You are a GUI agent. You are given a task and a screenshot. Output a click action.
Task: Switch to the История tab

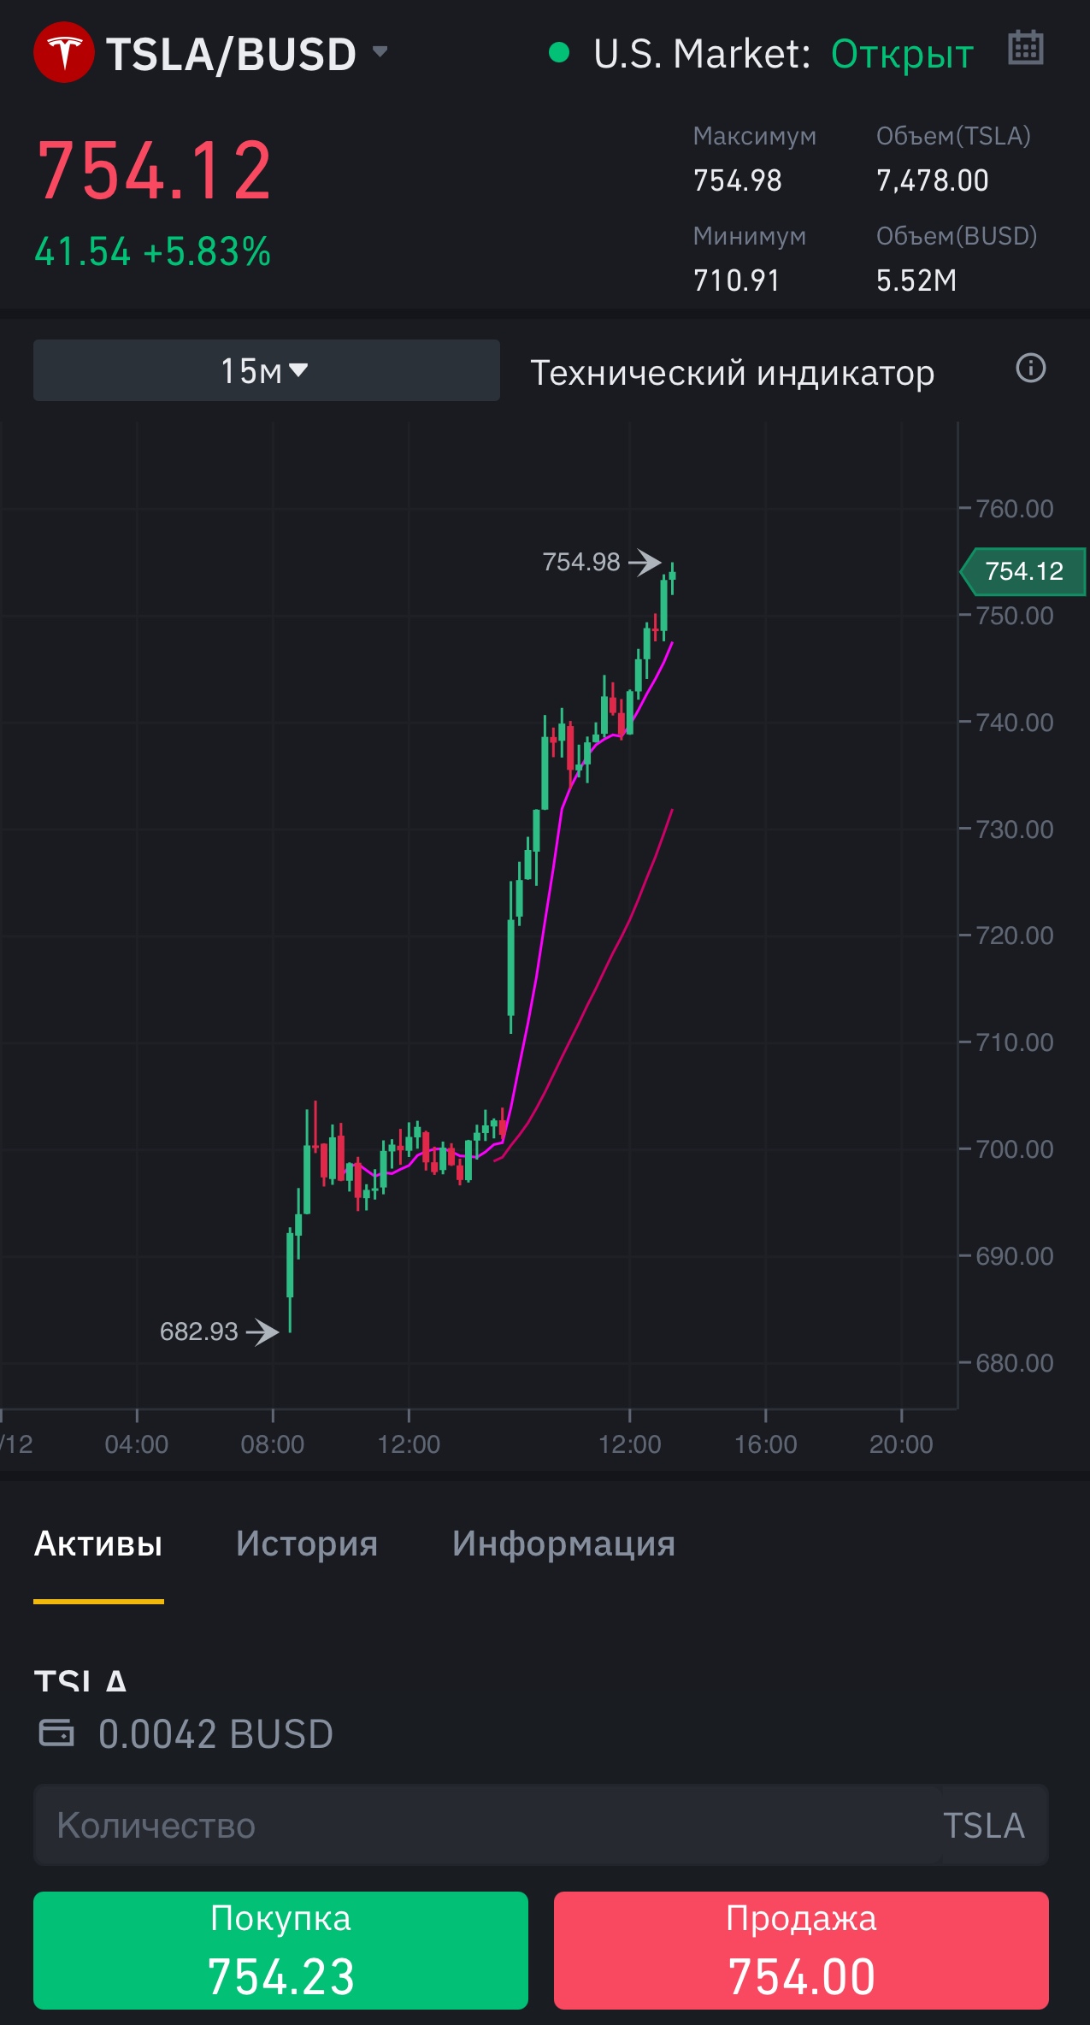307,1544
